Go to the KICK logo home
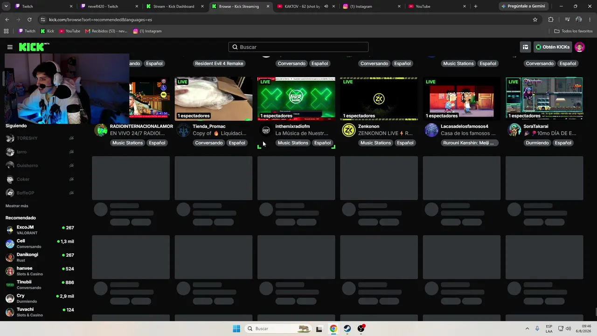The image size is (597, 336). pos(34,47)
